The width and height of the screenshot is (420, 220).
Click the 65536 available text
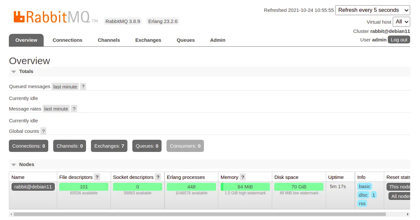point(84,193)
